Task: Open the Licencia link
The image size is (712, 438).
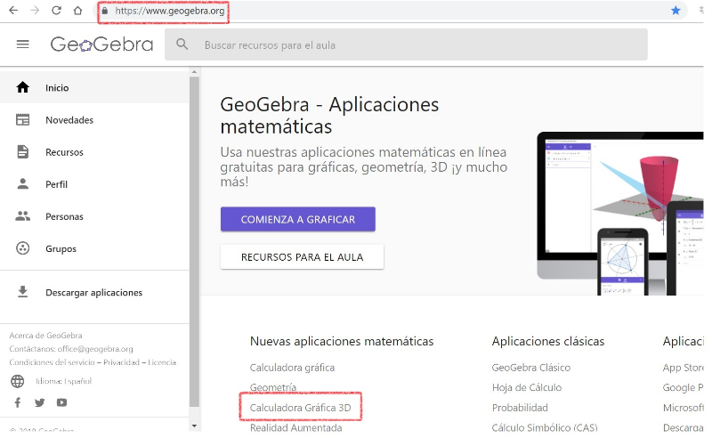Action: coord(162,362)
